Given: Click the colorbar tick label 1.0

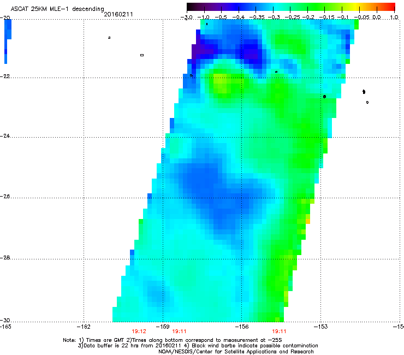Looking at the screenshot, I should pos(394,17).
